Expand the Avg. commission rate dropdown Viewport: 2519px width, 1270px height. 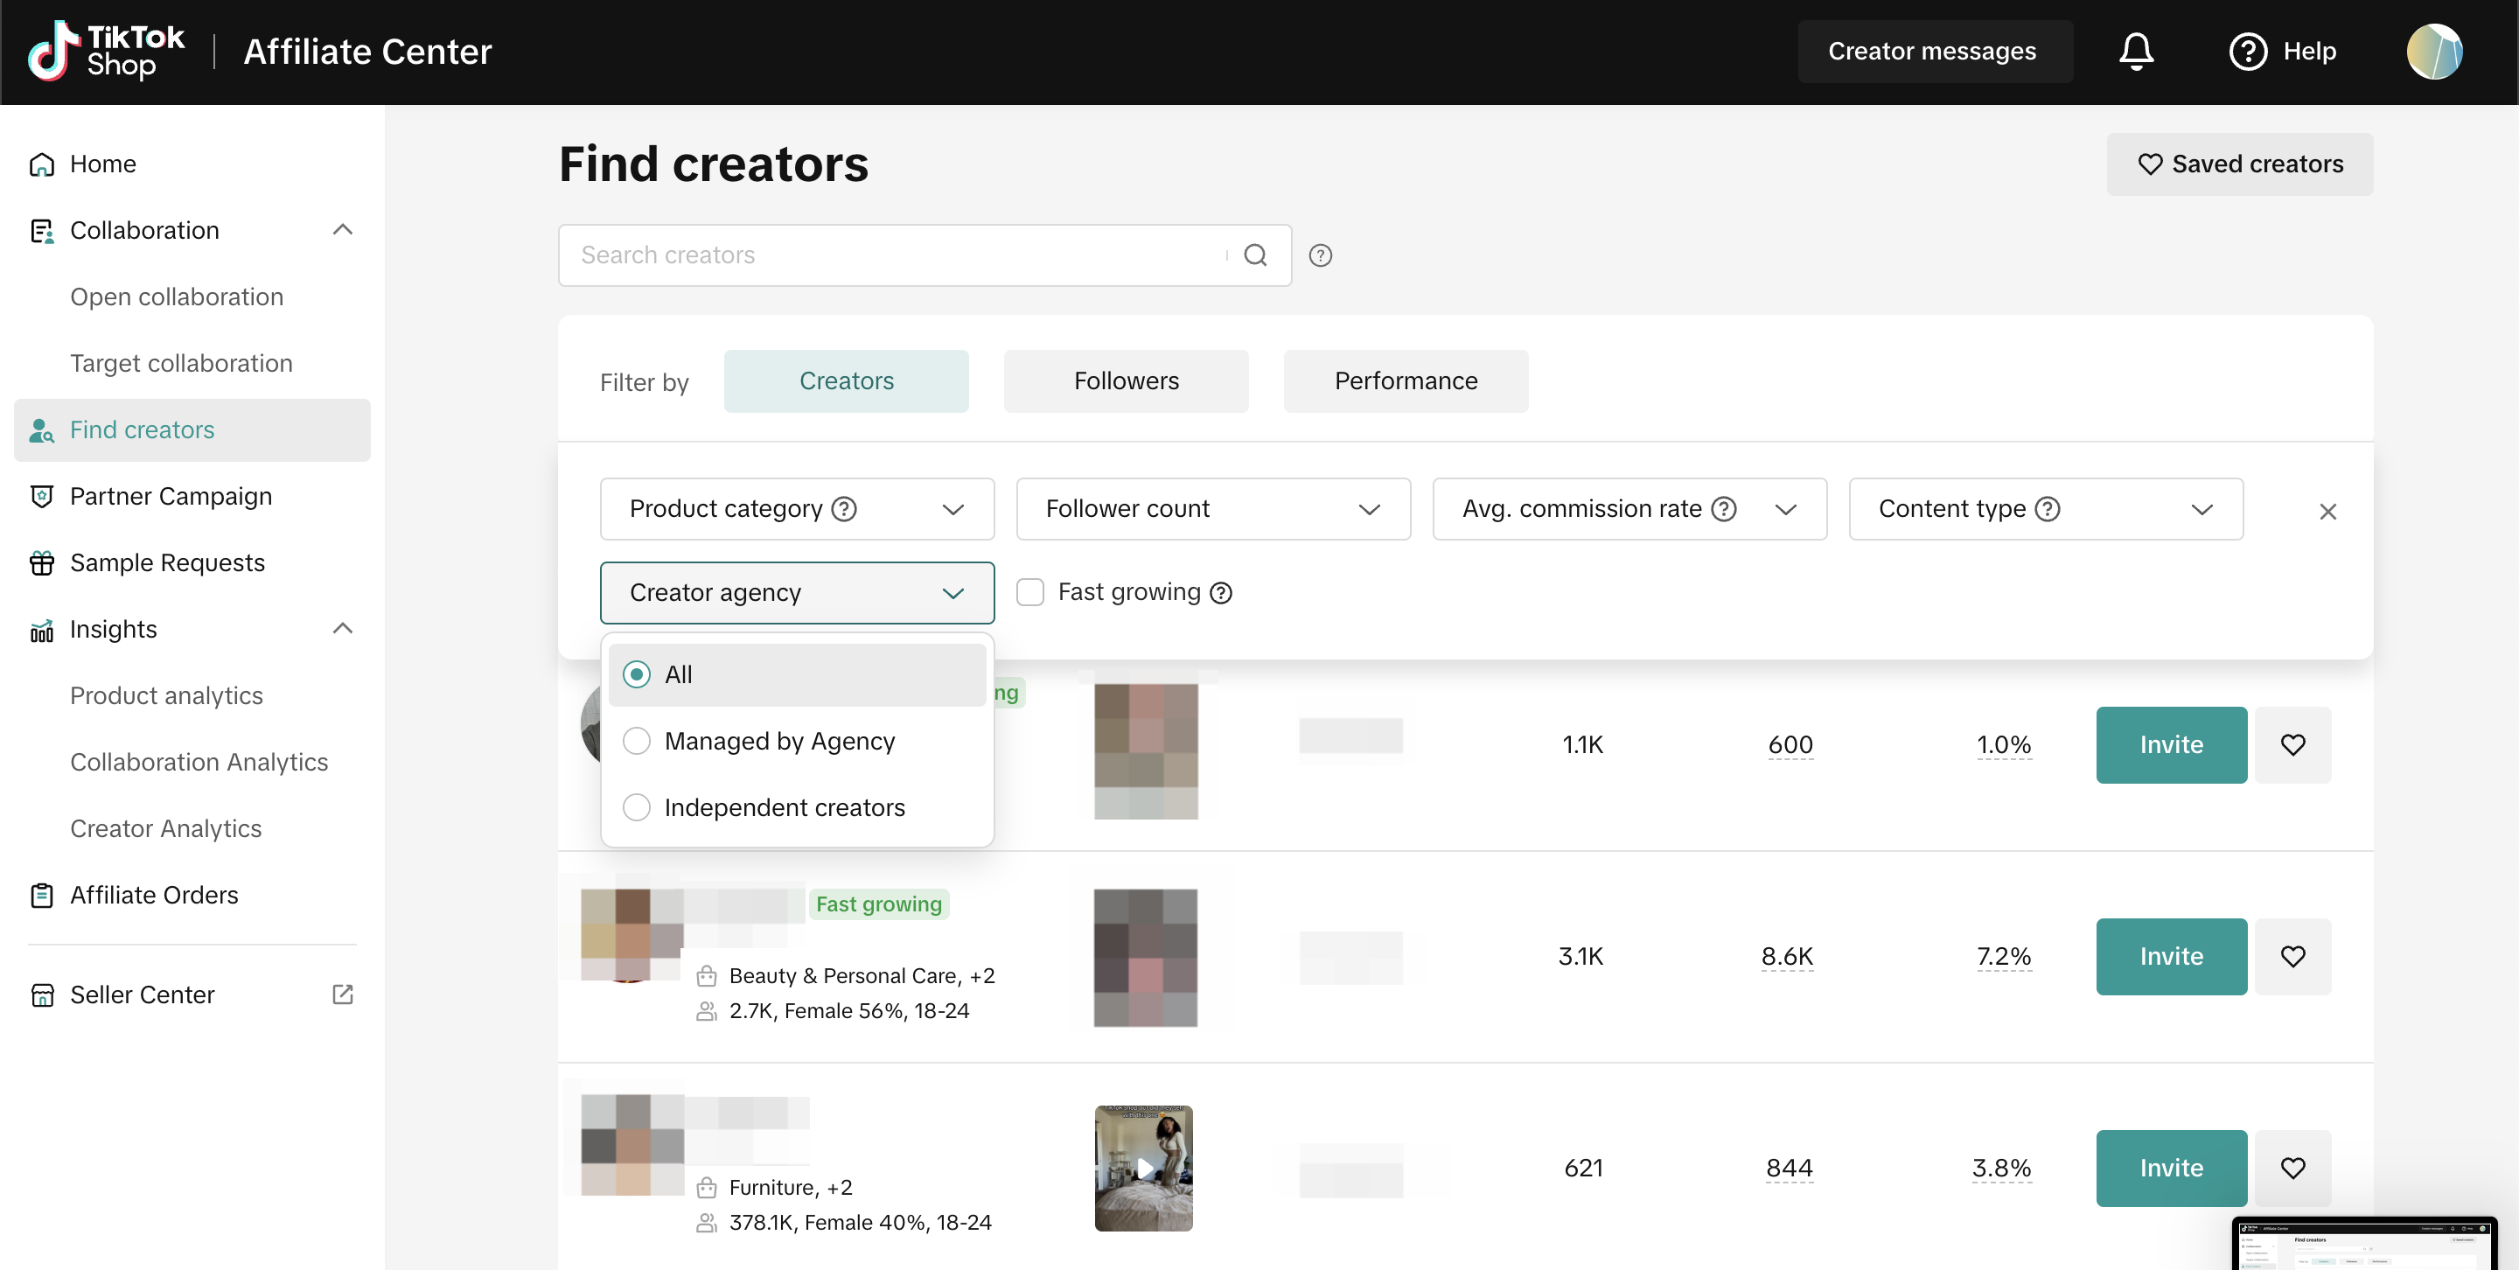click(1629, 508)
